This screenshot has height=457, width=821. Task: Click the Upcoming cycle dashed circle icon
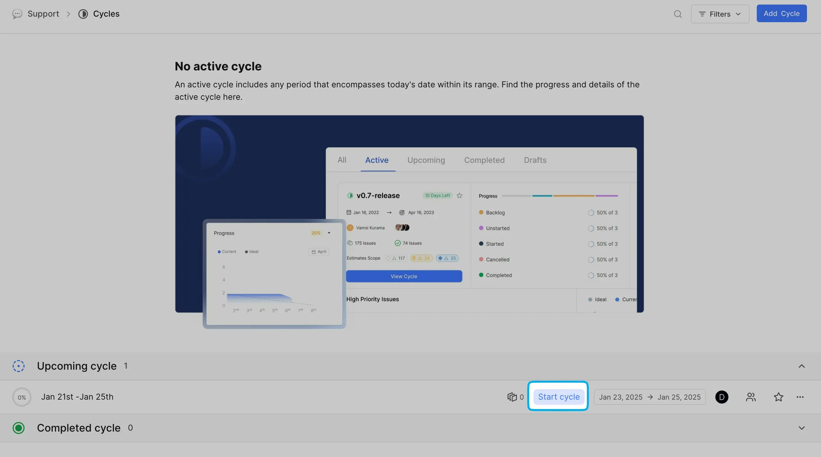19,366
